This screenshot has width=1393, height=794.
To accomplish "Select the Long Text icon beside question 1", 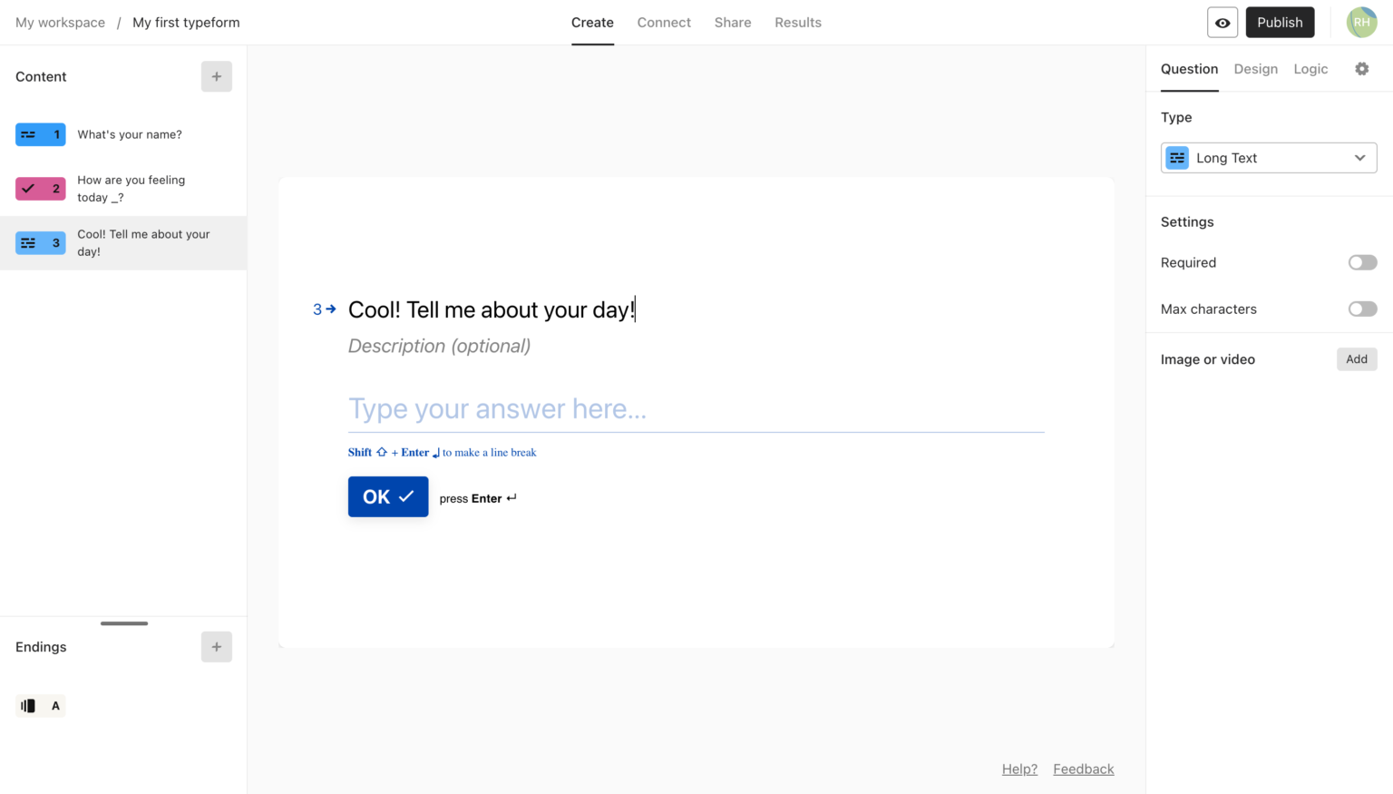I will pos(40,133).
